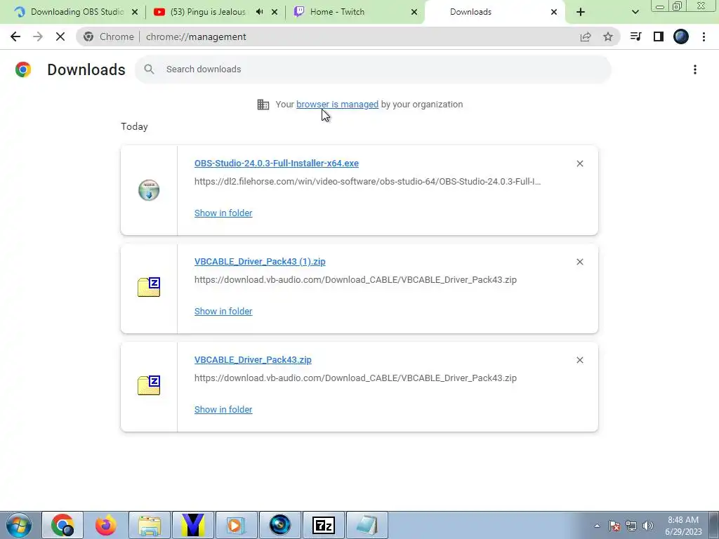Open the volume control in system tray
Viewport: 719px width, 539px height.
[x=648, y=526]
